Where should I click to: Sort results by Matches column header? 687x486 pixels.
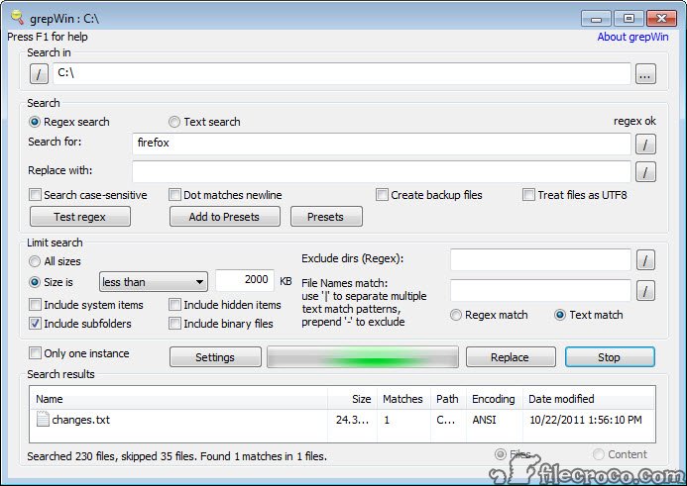tap(403, 399)
